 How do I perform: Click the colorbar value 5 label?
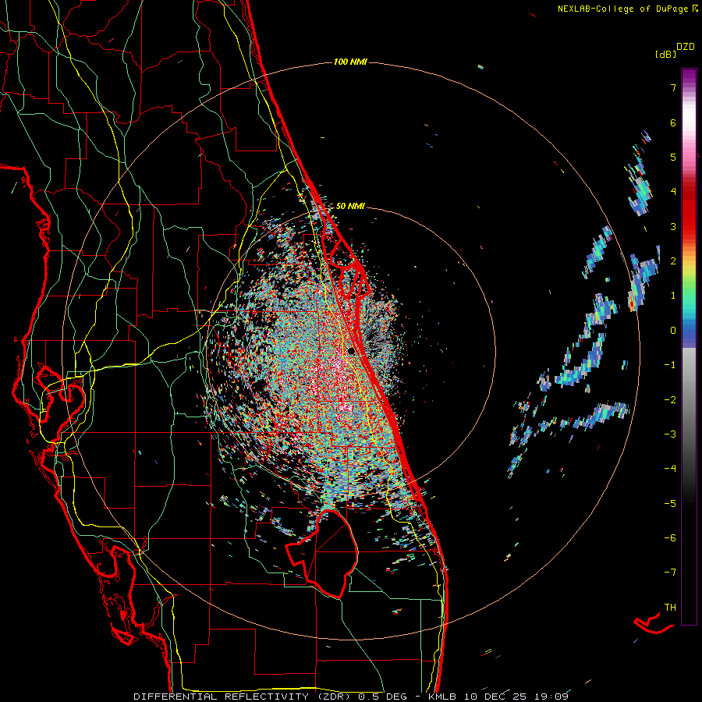[673, 157]
